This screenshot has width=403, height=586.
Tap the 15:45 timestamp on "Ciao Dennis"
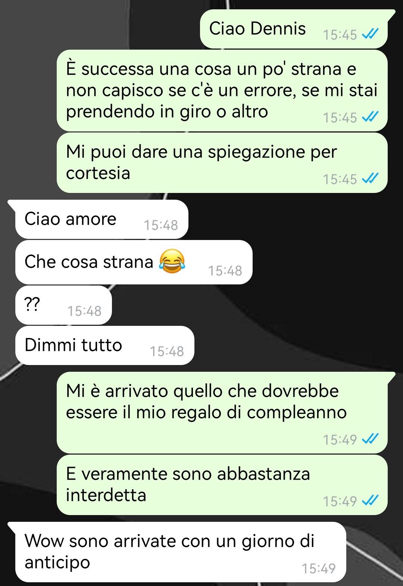340,35
